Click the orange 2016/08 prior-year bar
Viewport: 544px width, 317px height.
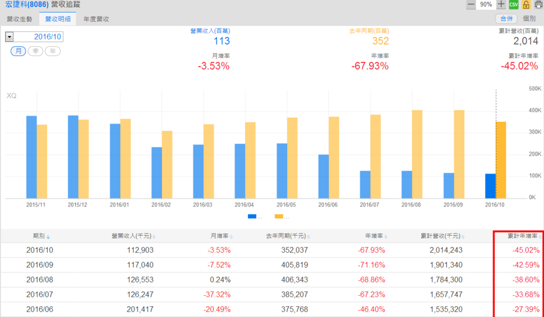click(x=418, y=154)
